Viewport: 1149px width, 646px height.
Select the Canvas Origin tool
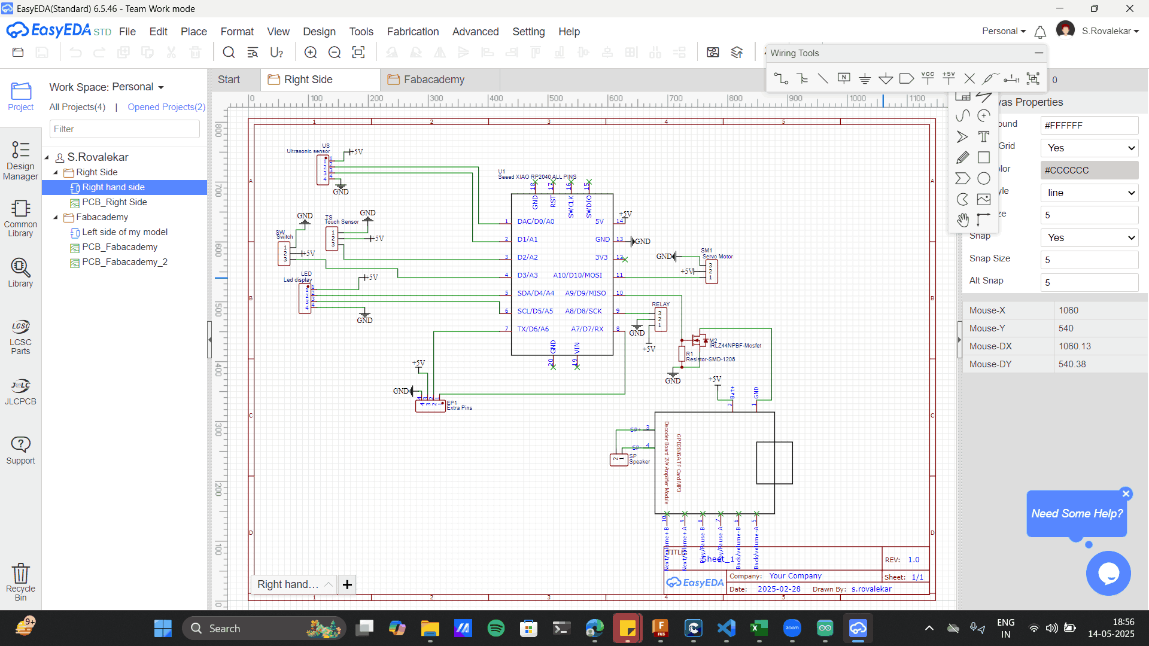[984, 220]
